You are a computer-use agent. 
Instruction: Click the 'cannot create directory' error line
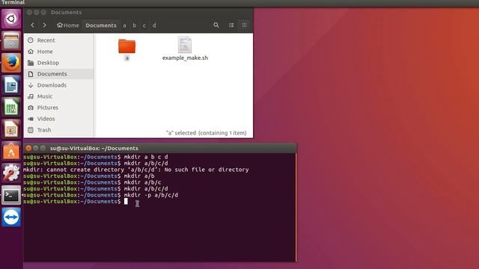coord(136,170)
